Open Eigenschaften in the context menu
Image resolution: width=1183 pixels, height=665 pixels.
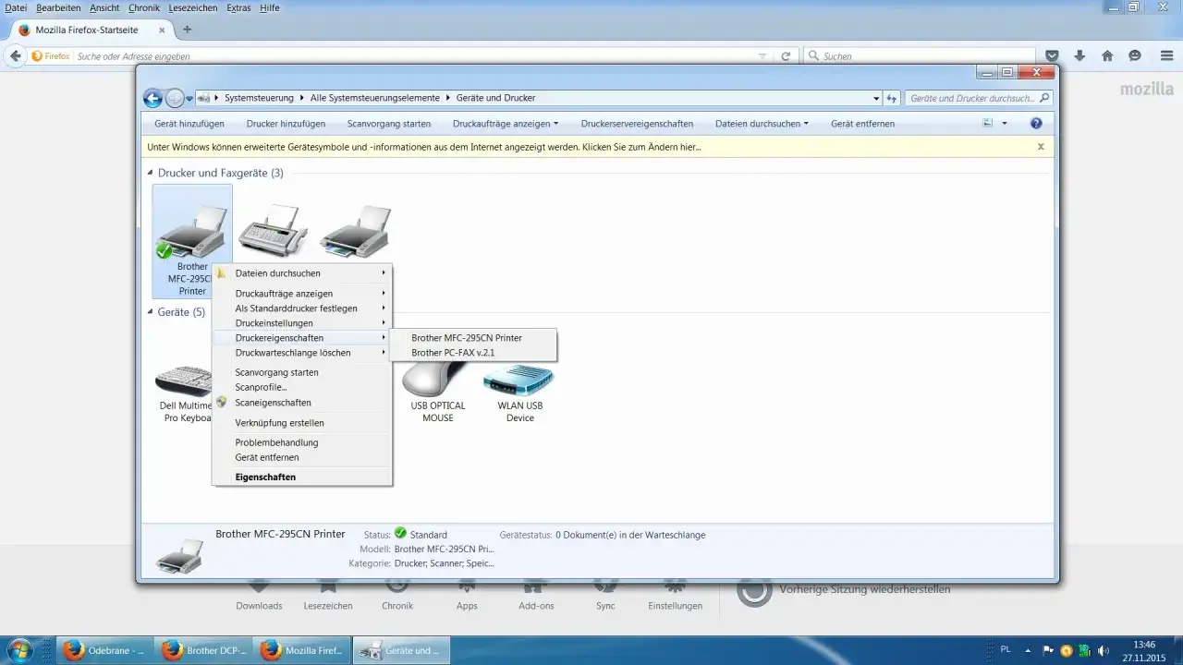[302, 477]
